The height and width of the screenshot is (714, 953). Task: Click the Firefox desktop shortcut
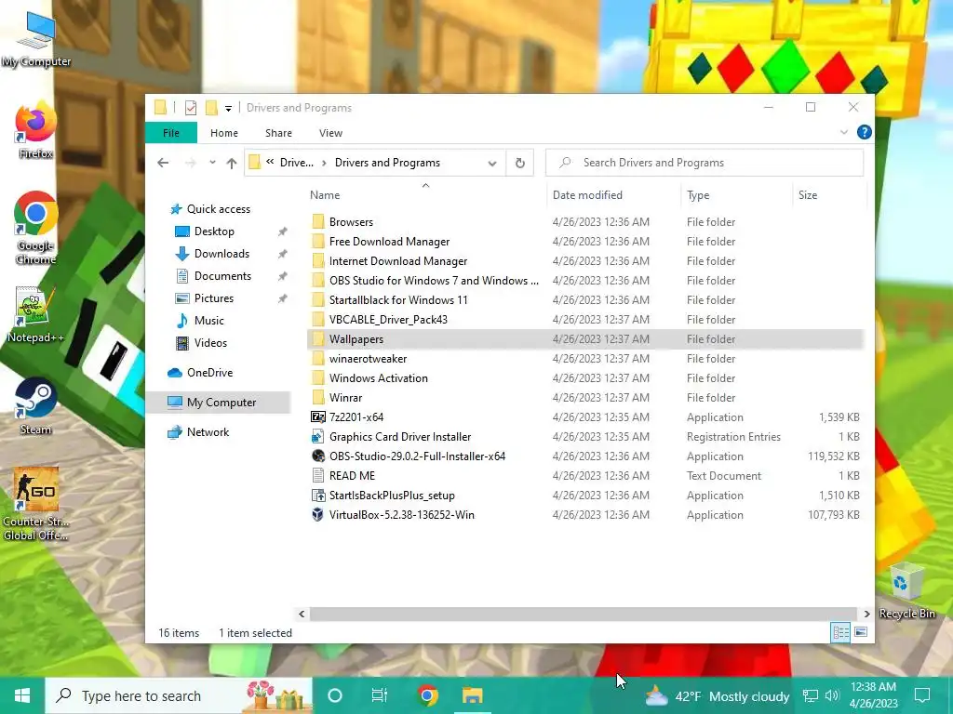(35, 130)
